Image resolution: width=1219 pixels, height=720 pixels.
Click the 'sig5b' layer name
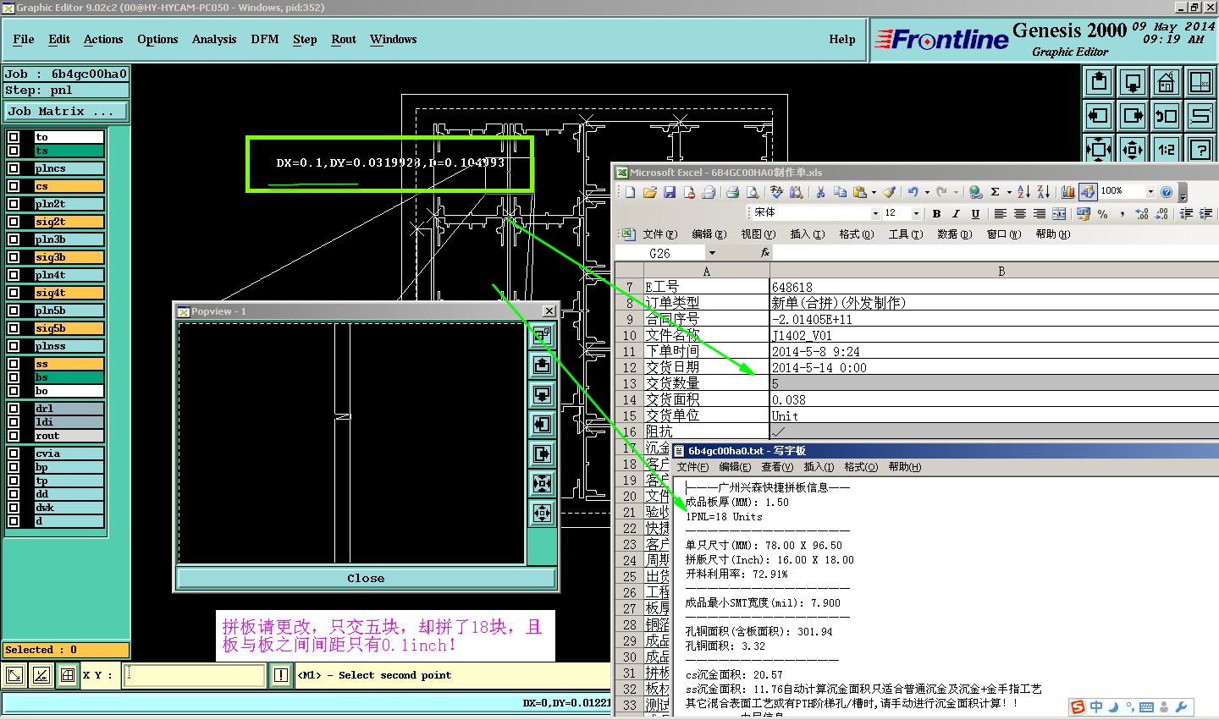click(69, 328)
